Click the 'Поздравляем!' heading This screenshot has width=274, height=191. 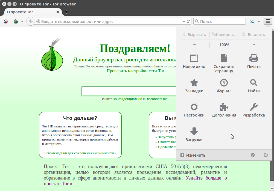(135, 48)
